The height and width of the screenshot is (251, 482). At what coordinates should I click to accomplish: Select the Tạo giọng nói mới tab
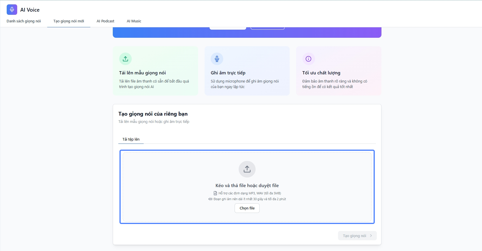[x=69, y=21]
